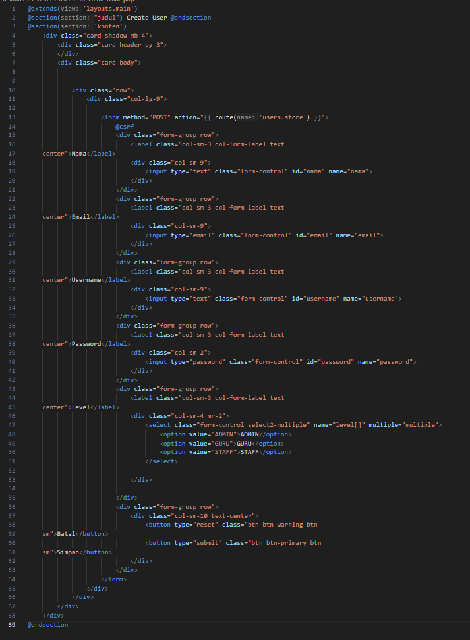Click the Batal button text in code
The height and width of the screenshot is (640, 470).
(x=66, y=534)
